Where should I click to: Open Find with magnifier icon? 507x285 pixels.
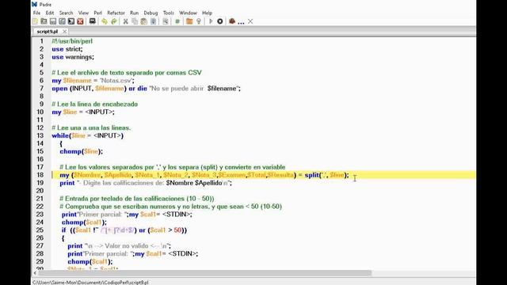click(166, 21)
